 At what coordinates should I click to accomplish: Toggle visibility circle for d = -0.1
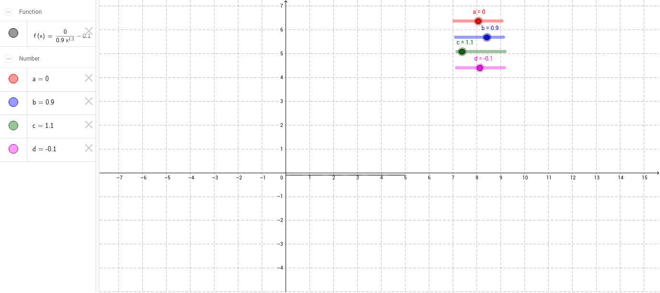pos(13,149)
